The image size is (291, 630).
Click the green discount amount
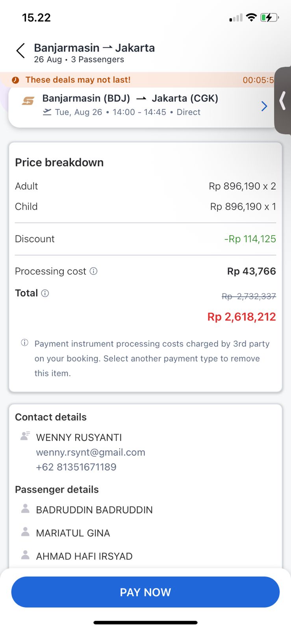[x=250, y=239]
